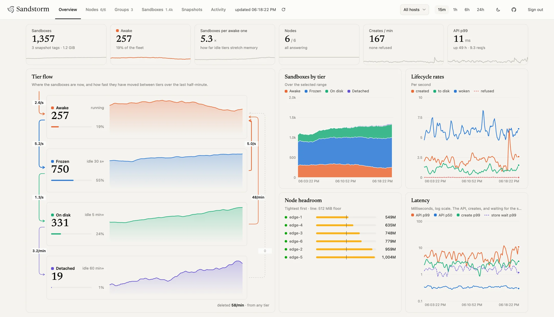This screenshot has height=317, width=554.
Task: Select the 6h time range
Action: (467, 9)
